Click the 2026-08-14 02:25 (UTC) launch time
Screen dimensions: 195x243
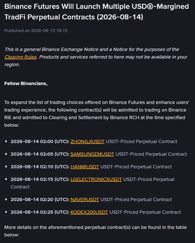(x=40, y=212)
